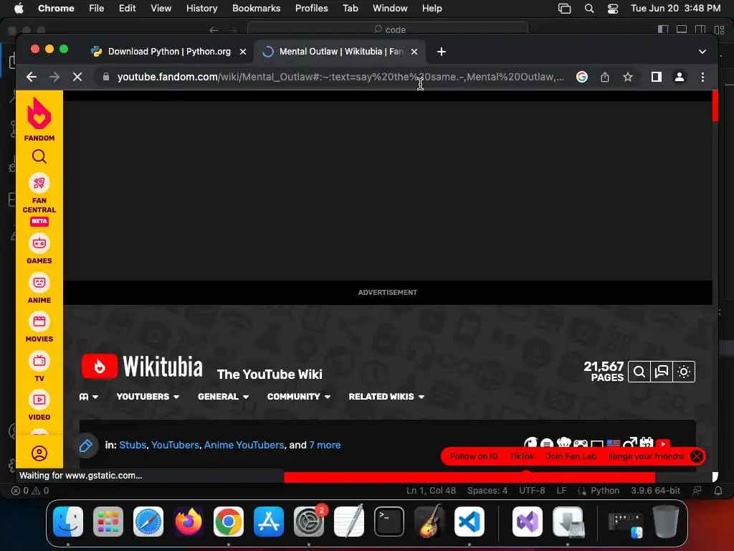Open the TV sidebar icon

[x=39, y=362]
